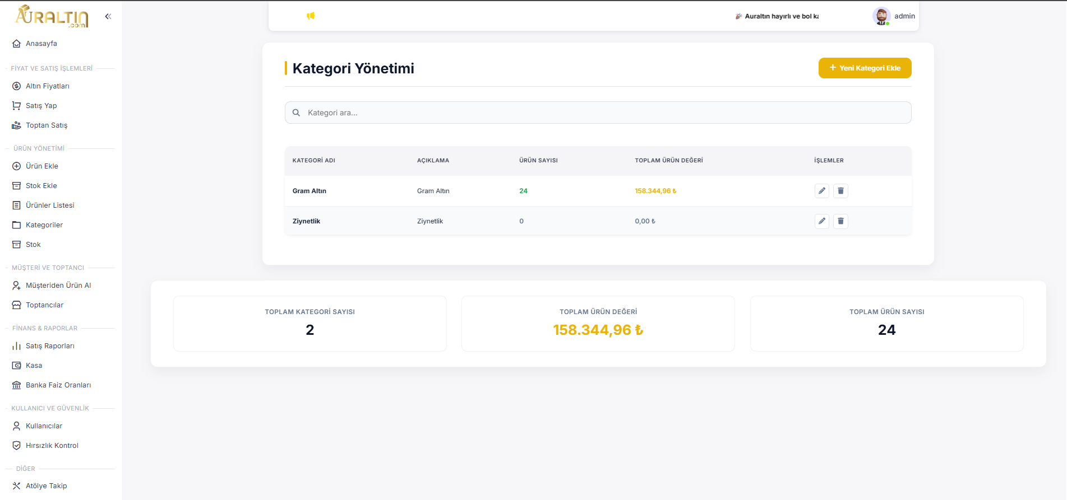Click the magnifier icon in search bar
This screenshot has height=500, width=1067.
[296, 113]
